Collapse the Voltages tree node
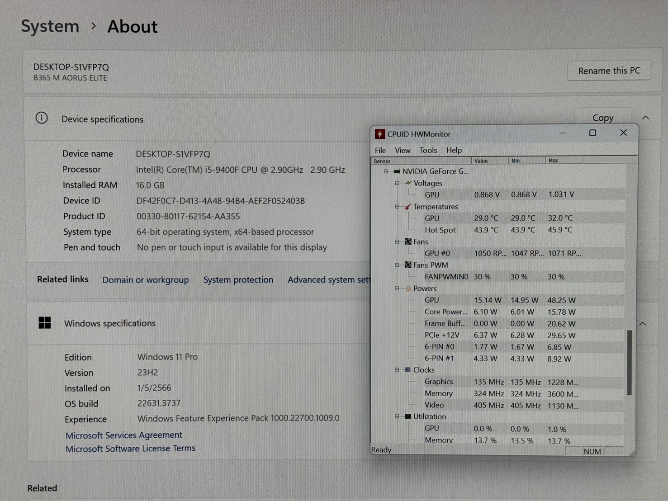The image size is (668, 501). [x=397, y=183]
